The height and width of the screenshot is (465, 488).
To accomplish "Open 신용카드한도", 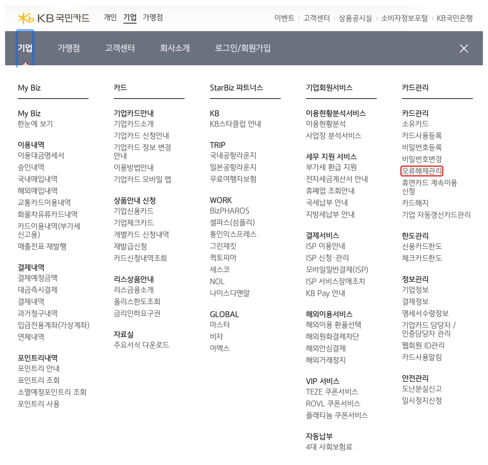I will [x=422, y=247].
